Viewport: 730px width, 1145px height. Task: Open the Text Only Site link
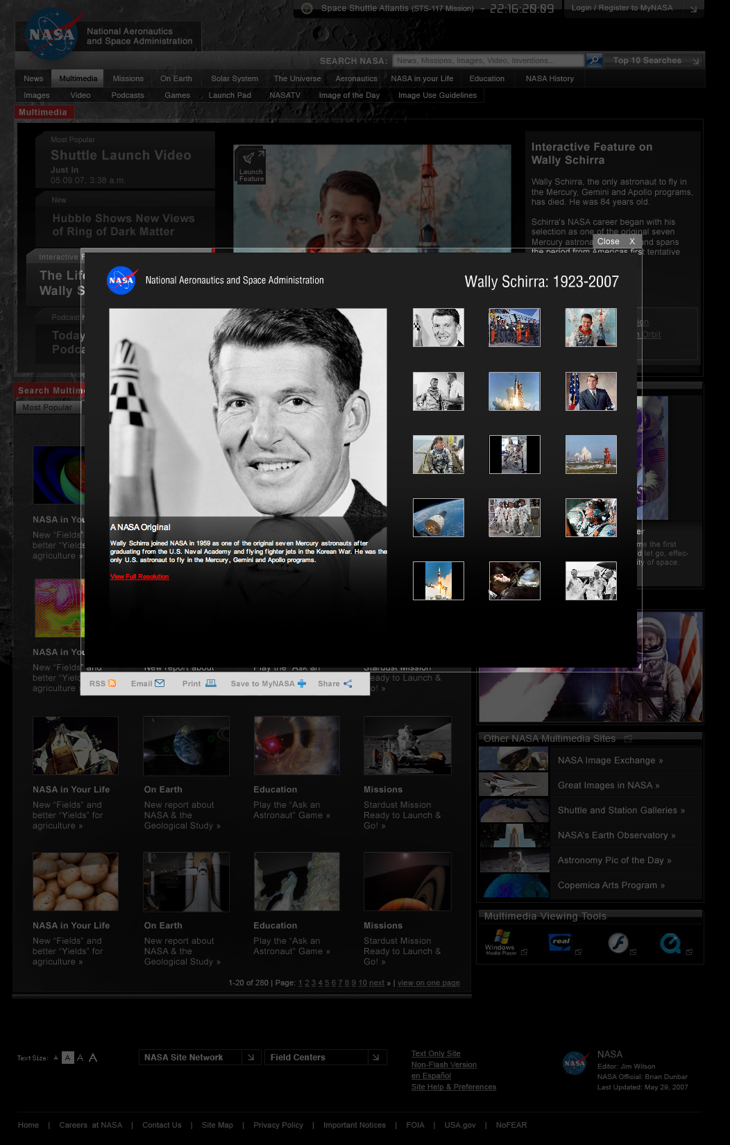436,1053
